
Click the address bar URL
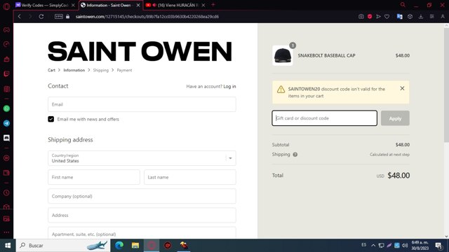point(147,17)
